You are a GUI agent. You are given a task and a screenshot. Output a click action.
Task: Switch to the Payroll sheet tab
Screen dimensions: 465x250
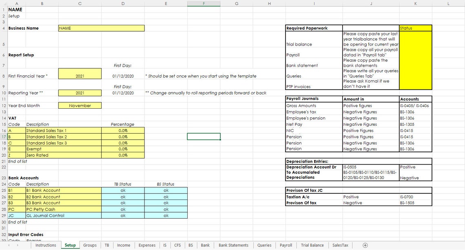coord(286,245)
